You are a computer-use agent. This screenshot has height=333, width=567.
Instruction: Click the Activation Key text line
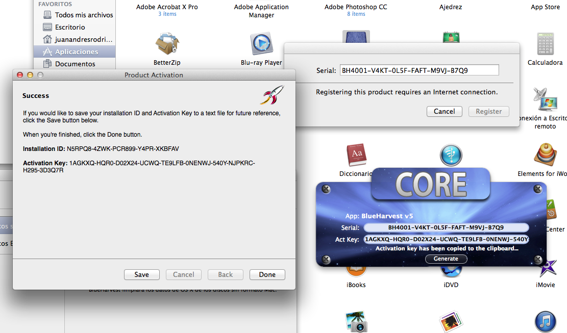tap(139, 166)
